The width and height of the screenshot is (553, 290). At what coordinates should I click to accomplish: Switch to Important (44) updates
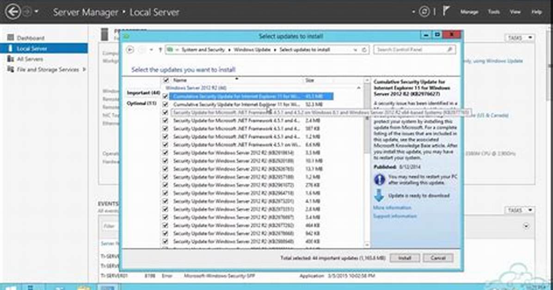pos(143,93)
